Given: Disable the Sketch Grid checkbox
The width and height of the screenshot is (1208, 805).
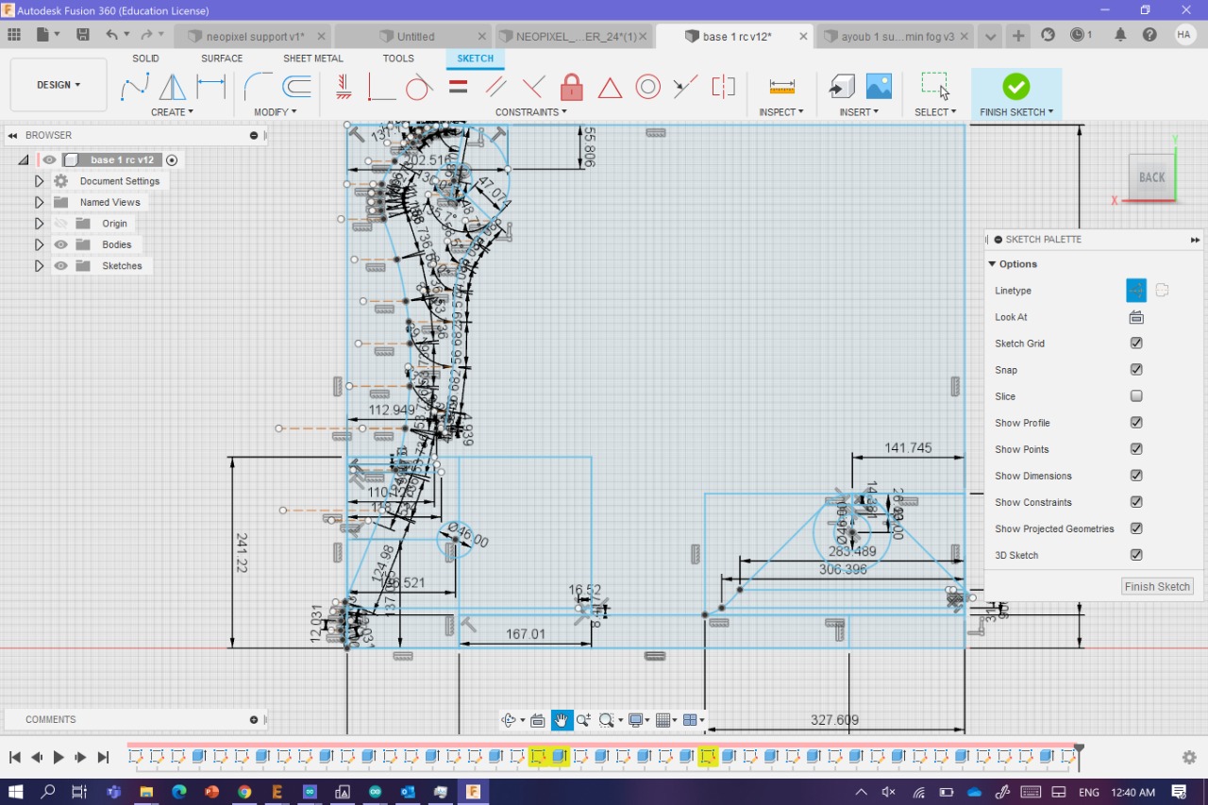Looking at the screenshot, I should pos(1136,344).
